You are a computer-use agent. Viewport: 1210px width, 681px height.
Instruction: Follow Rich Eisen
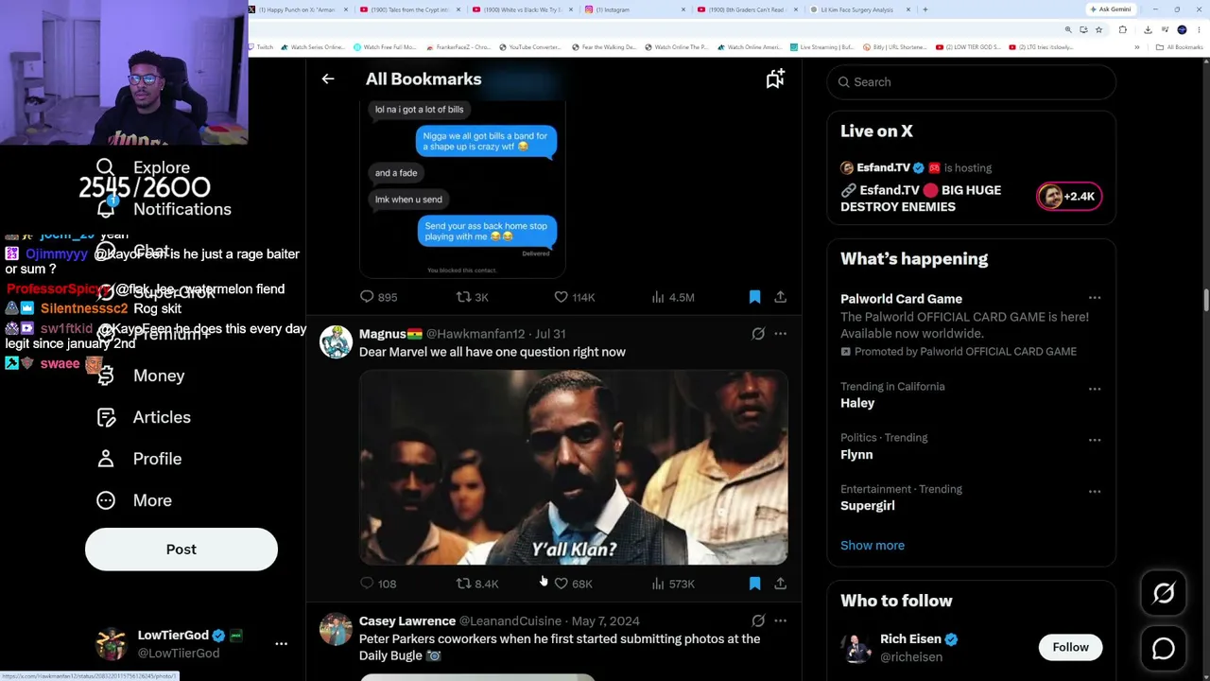click(1071, 647)
